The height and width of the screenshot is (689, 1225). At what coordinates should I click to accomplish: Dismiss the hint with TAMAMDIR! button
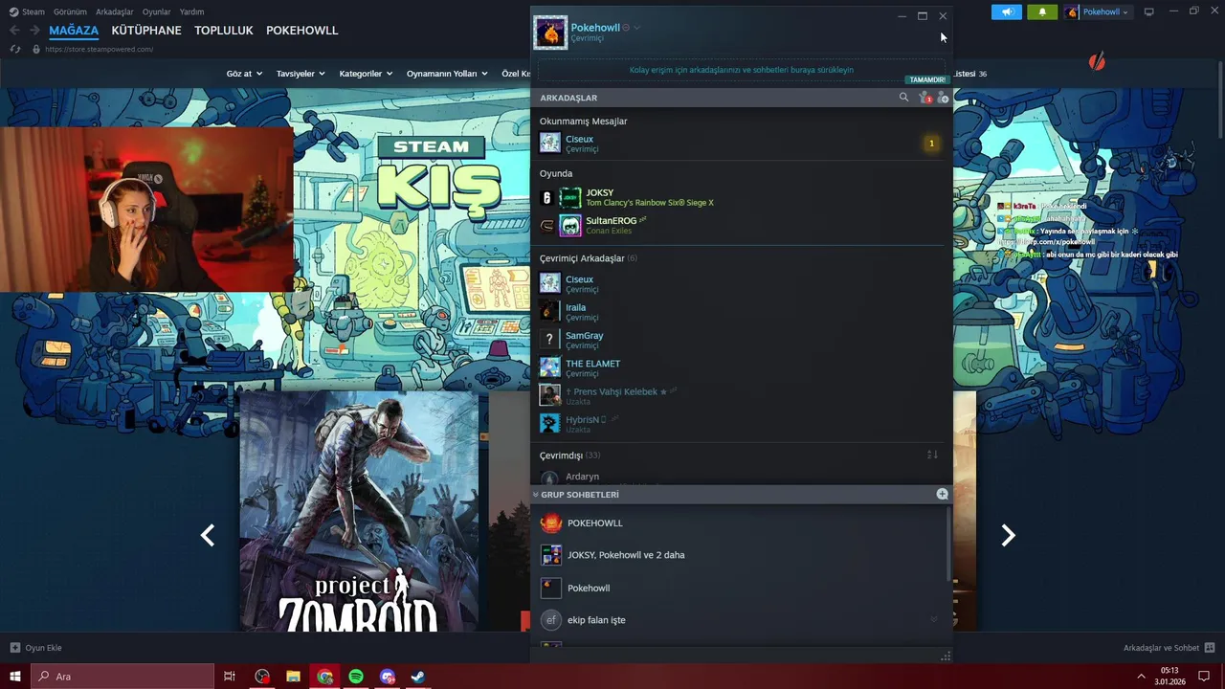coord(926,79)
